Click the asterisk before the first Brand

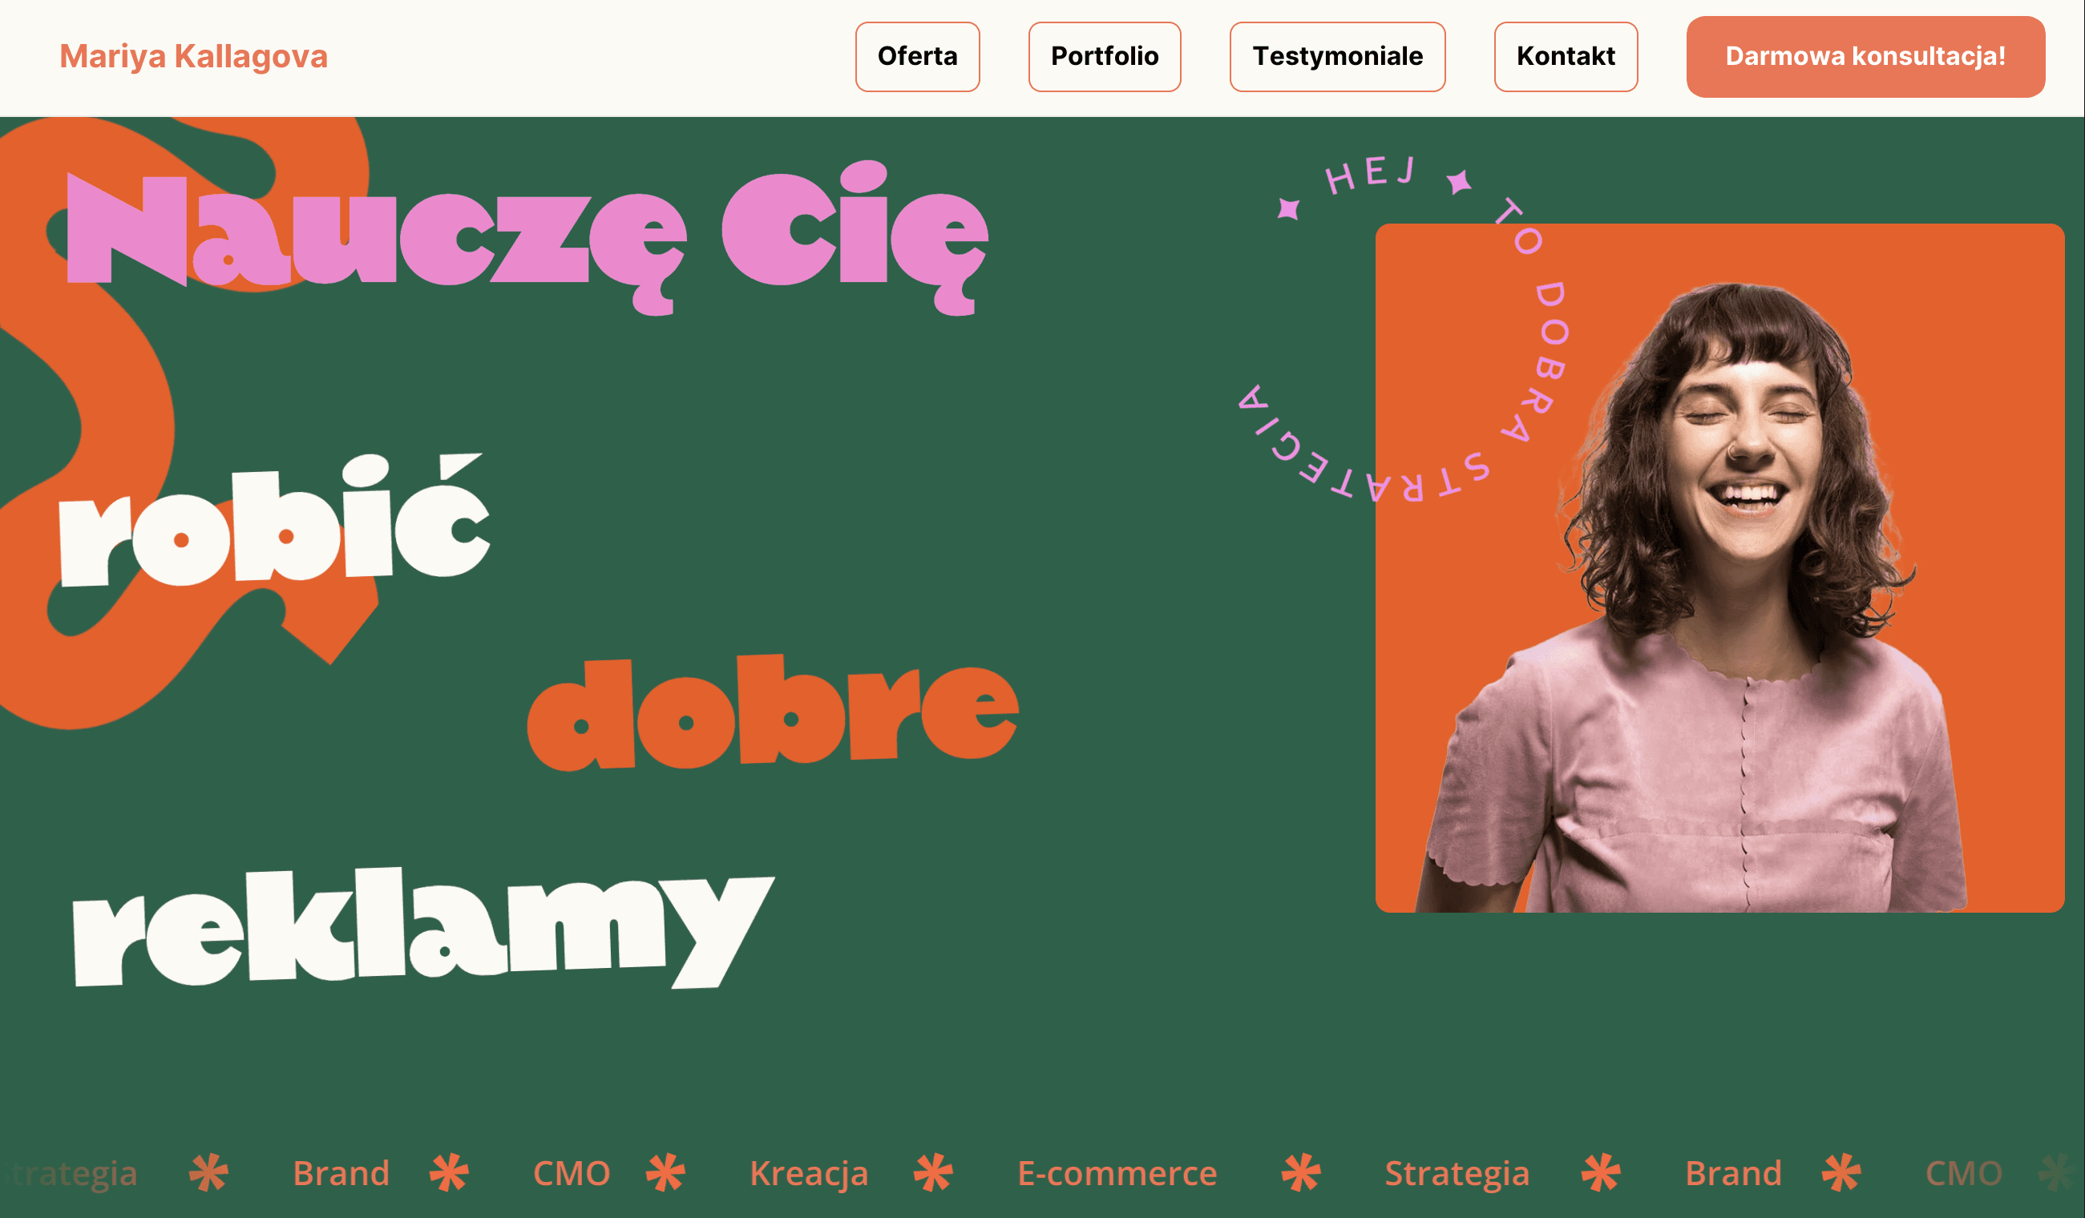point(208,1172)
